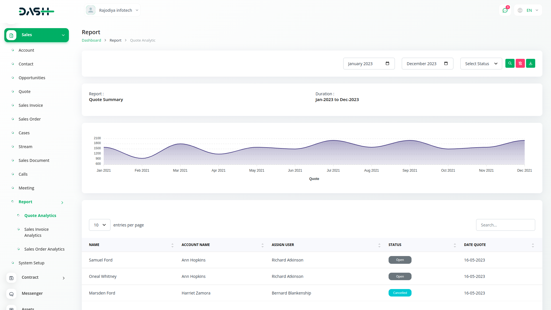Click the Contract sidebar icon
Viewport: 551px width, 310px height.
11,278
